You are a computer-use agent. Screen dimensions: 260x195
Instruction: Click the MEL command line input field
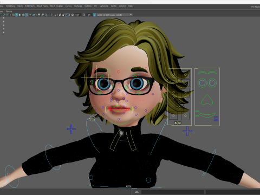click(x=173, y=192)
